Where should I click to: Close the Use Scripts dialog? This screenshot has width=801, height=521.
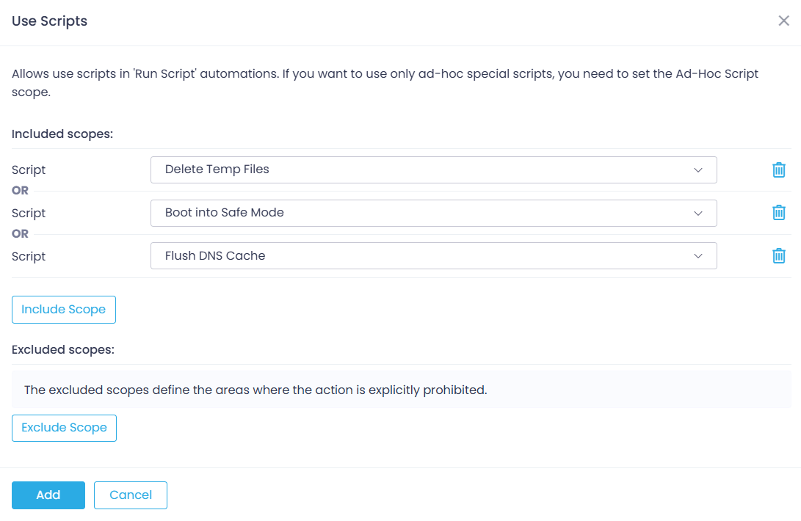click(x=783, y=21)
